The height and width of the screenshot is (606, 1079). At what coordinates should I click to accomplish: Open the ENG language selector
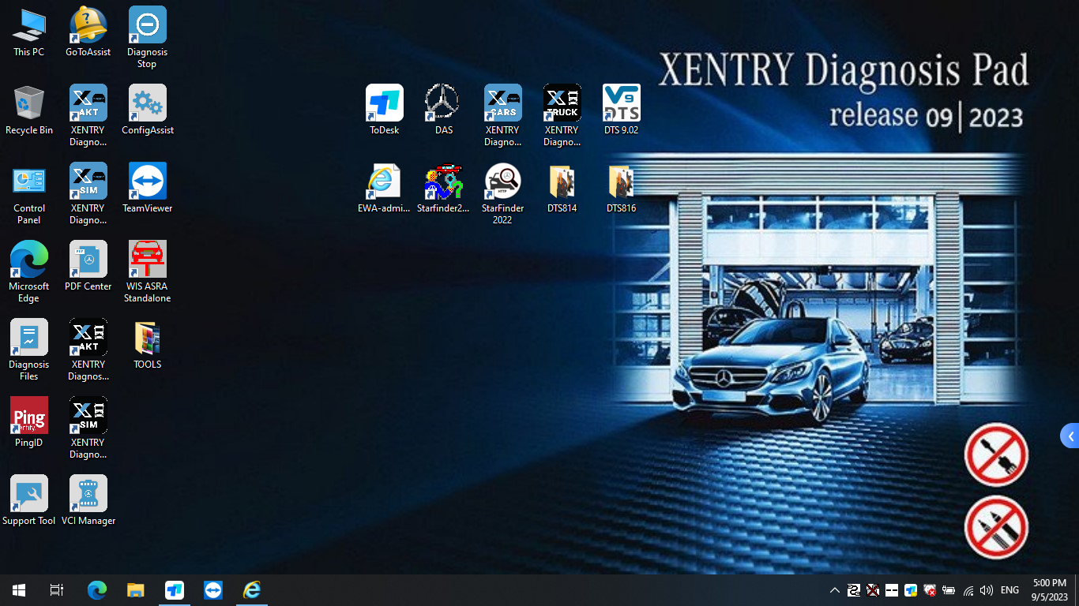click(x=1009, y=589)
